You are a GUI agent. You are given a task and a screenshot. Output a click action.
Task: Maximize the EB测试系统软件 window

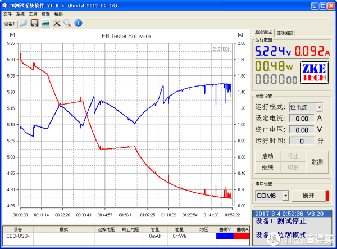pyautogui.click(x=323, y=6)
